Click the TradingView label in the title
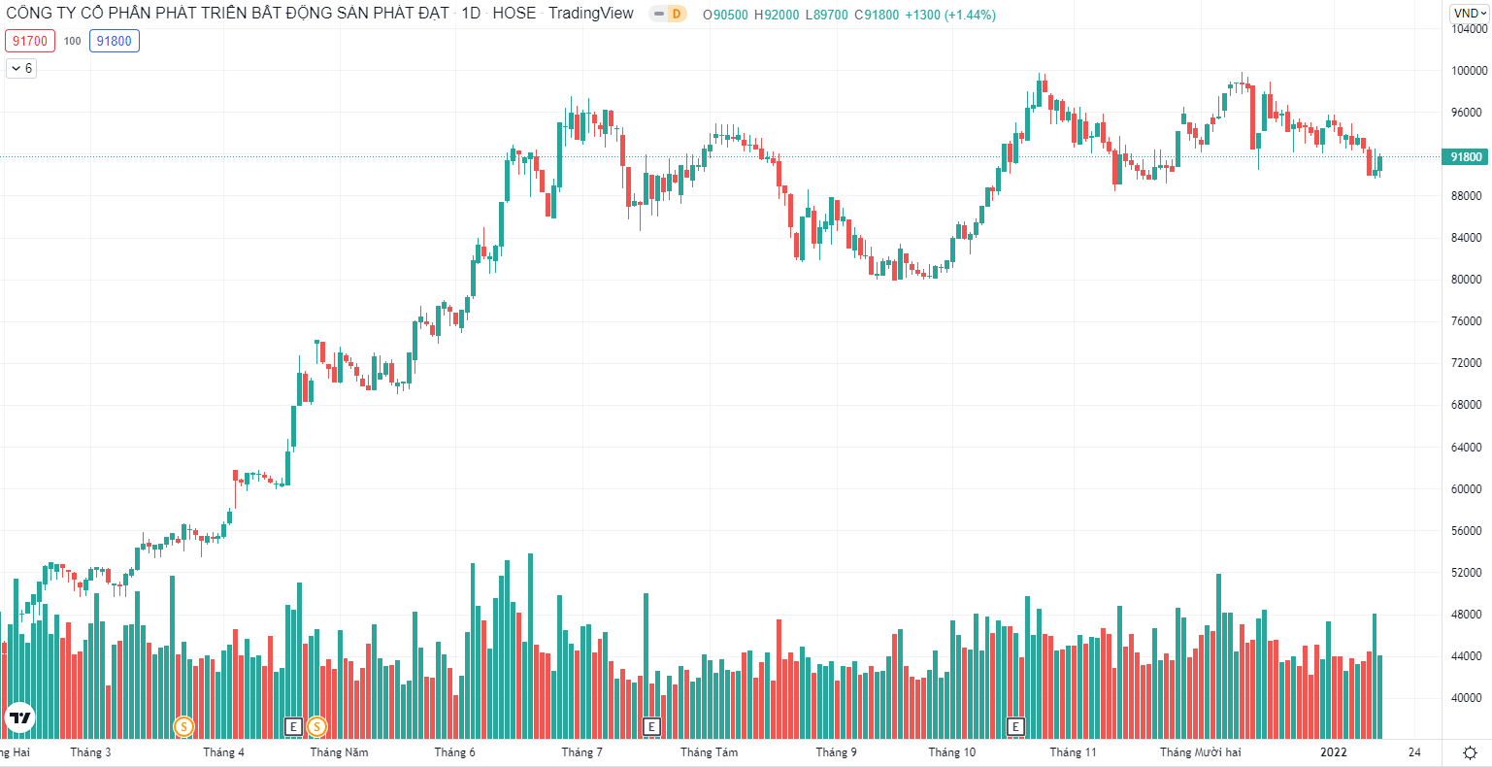The image size is (1492, 767). coord(591,14)
